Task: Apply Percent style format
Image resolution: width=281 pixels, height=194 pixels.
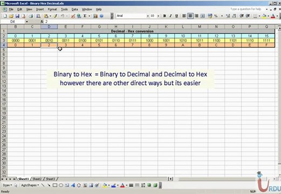Action: pos(216,16)
